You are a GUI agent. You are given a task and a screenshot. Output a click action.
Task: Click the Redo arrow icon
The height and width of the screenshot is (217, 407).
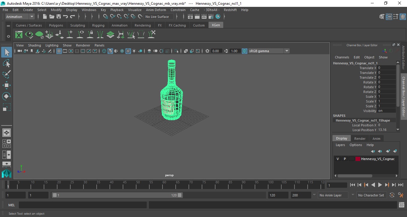tap(72, 17)
